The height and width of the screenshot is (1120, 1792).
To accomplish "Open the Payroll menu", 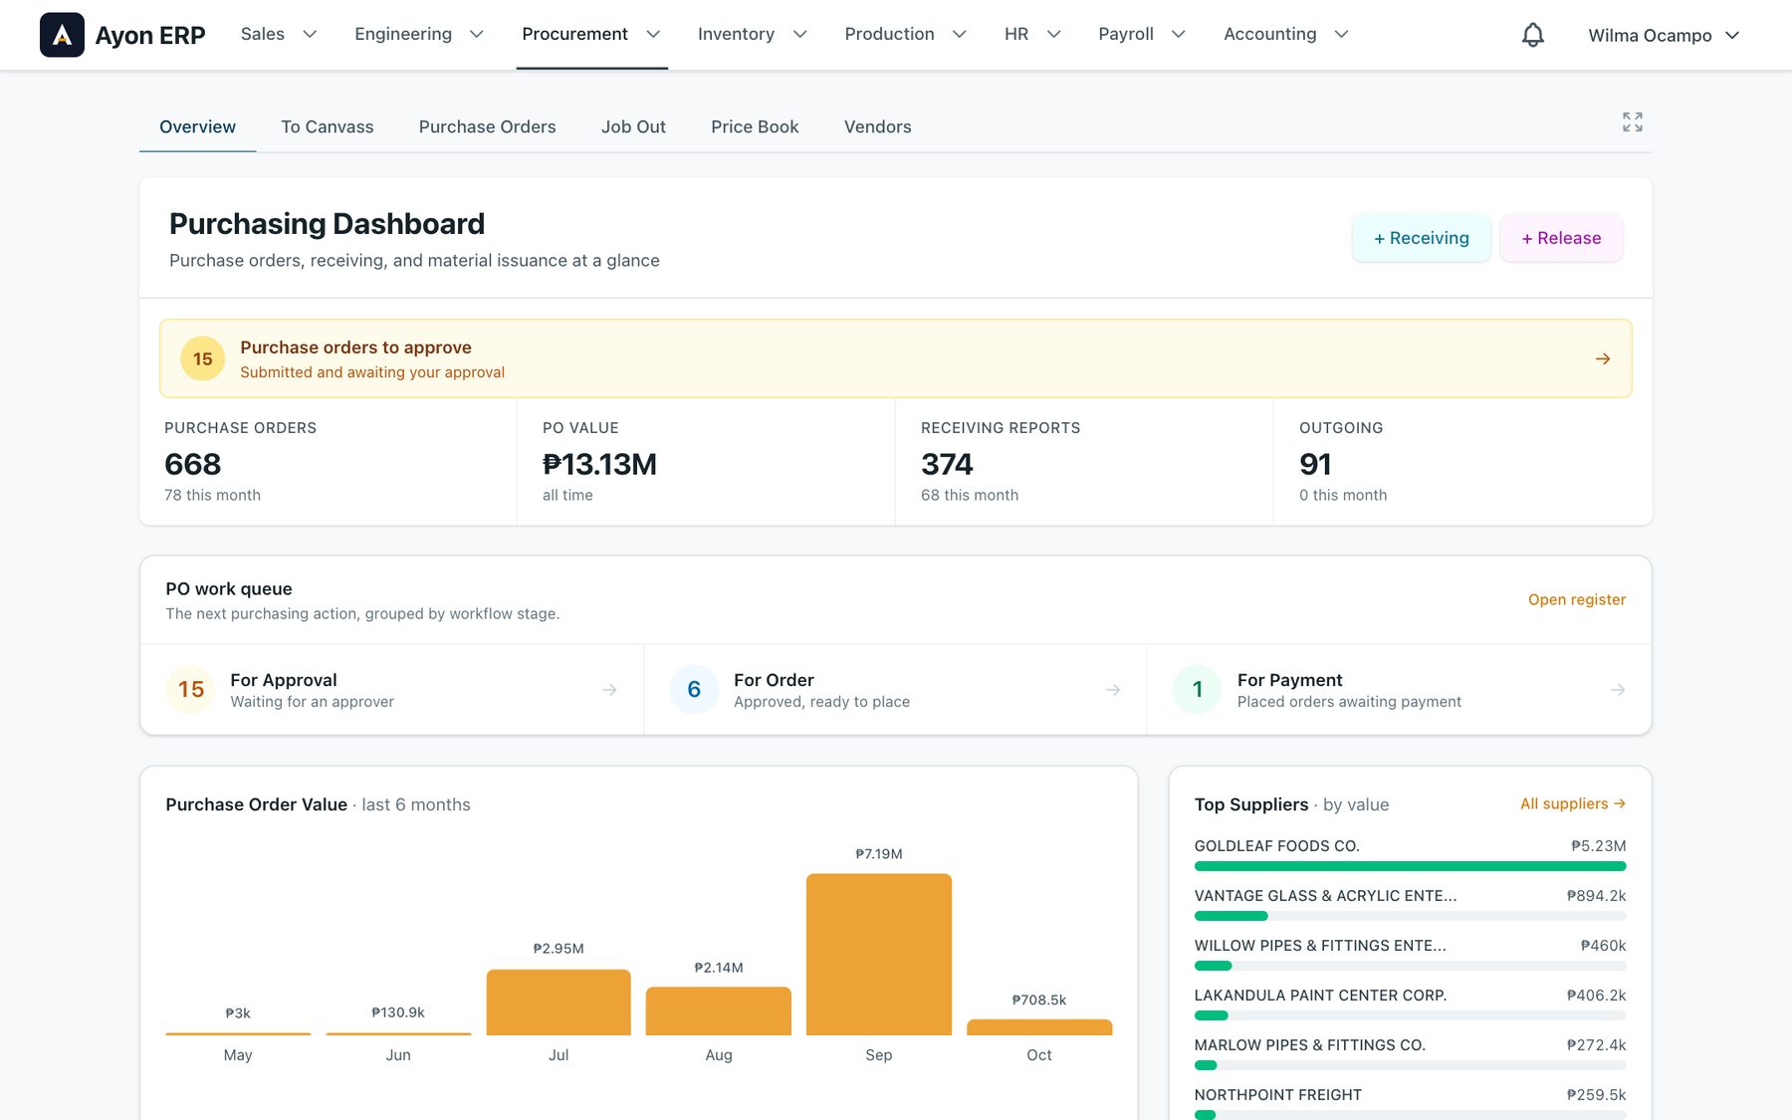I will [x=1142, y=35].
